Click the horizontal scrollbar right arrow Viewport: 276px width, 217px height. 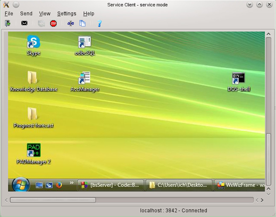point(262,200)
